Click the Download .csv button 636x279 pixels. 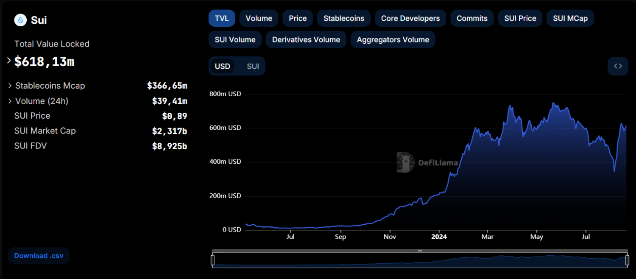39,256
